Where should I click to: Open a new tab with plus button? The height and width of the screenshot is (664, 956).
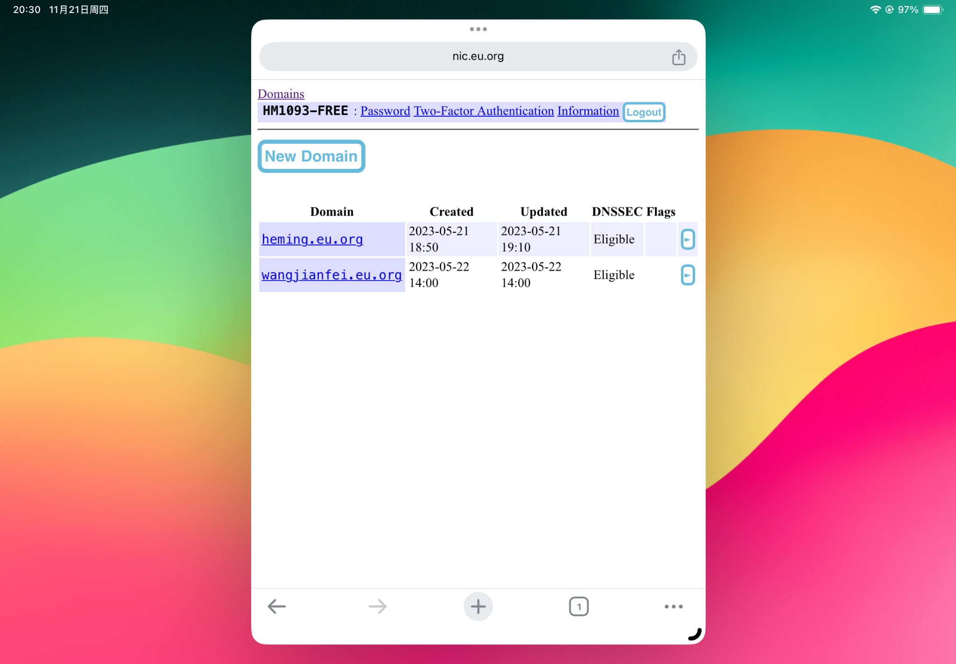(x=478, y=606)
